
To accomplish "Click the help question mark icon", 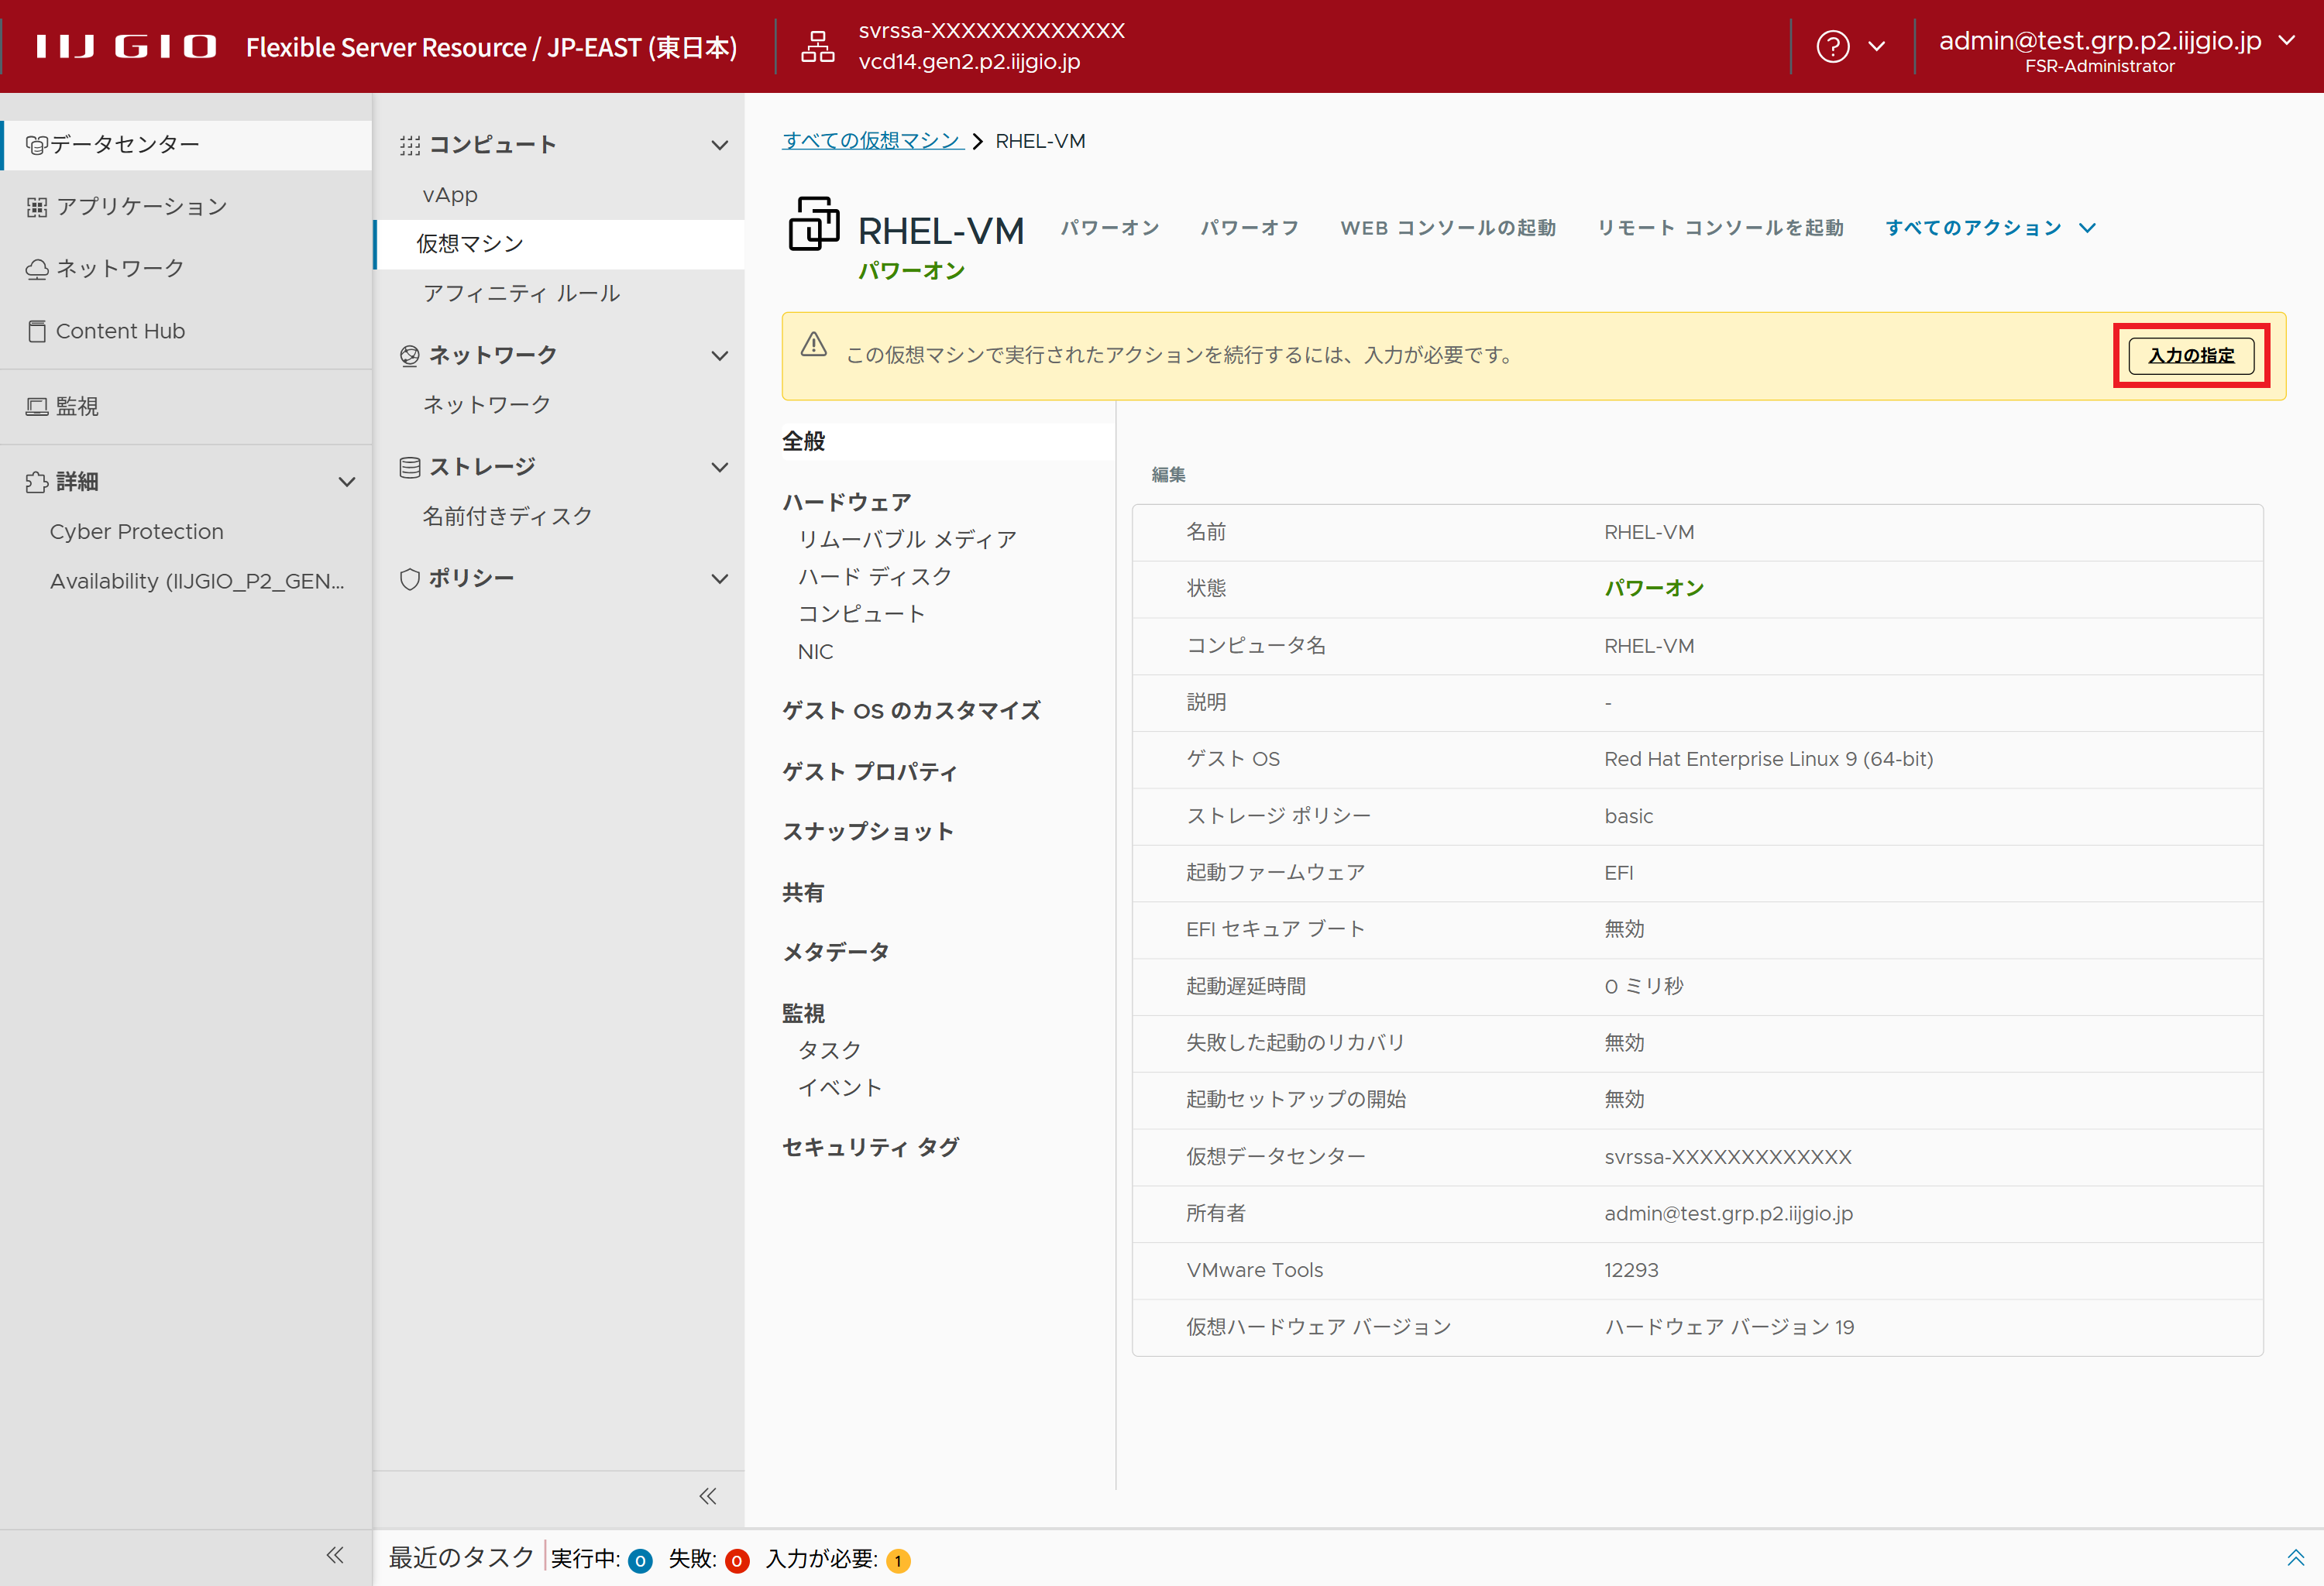I will (x=1832, y=46).
